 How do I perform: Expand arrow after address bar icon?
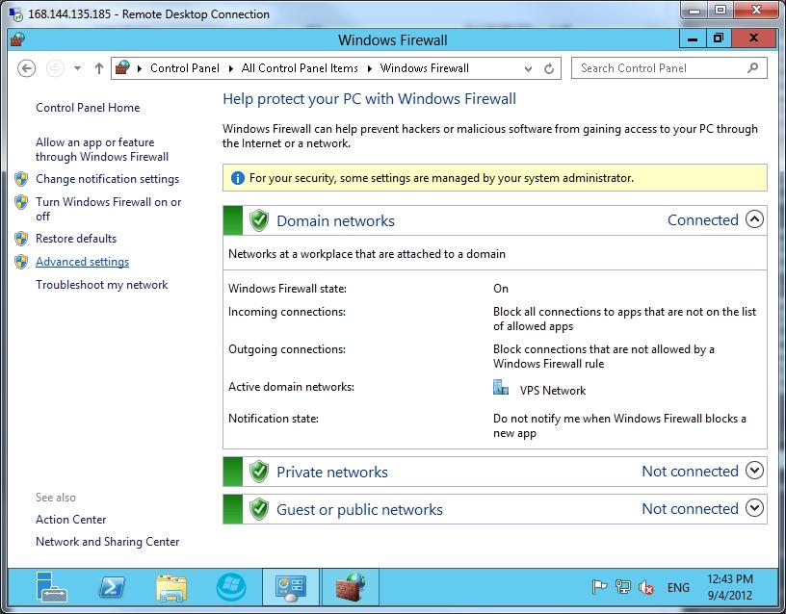click(139, 68)
